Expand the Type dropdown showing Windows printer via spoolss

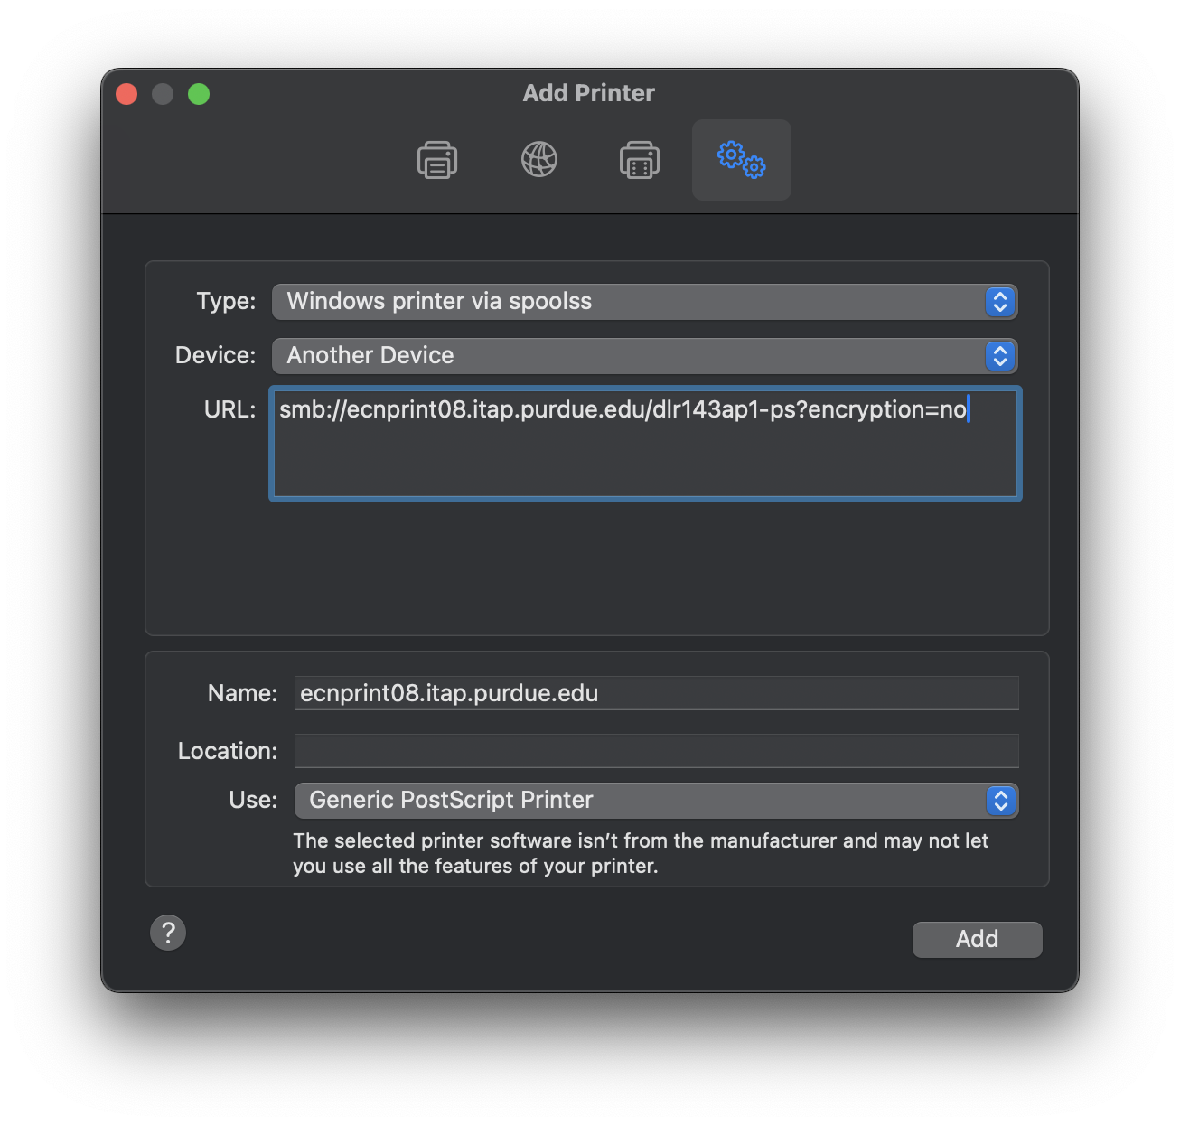[x=644, y=302]
